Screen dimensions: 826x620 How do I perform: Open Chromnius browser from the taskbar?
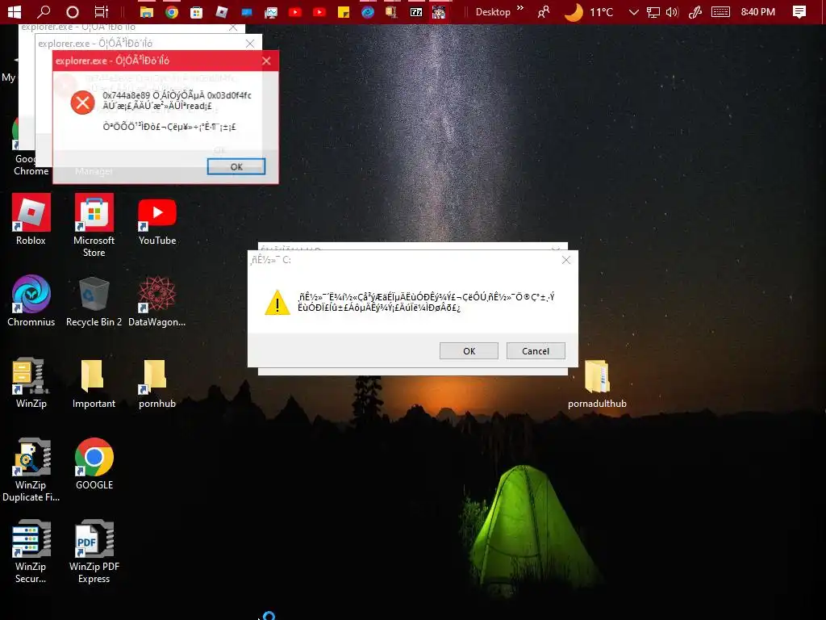tap(368, 11)
